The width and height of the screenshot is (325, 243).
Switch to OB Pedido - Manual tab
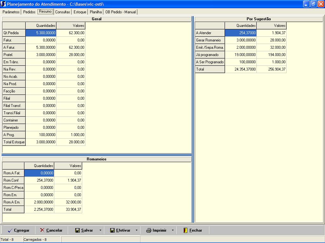[x=121, y=12]
